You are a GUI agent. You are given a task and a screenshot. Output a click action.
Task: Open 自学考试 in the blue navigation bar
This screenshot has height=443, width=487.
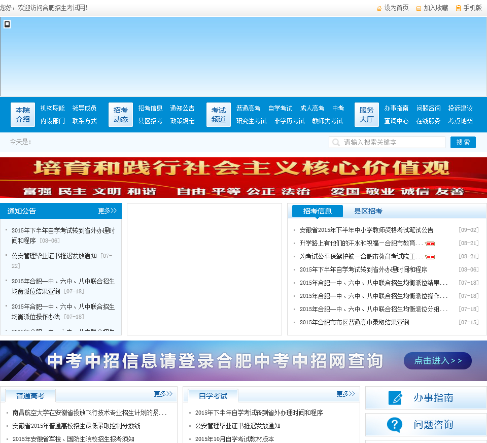click(280, 108)
